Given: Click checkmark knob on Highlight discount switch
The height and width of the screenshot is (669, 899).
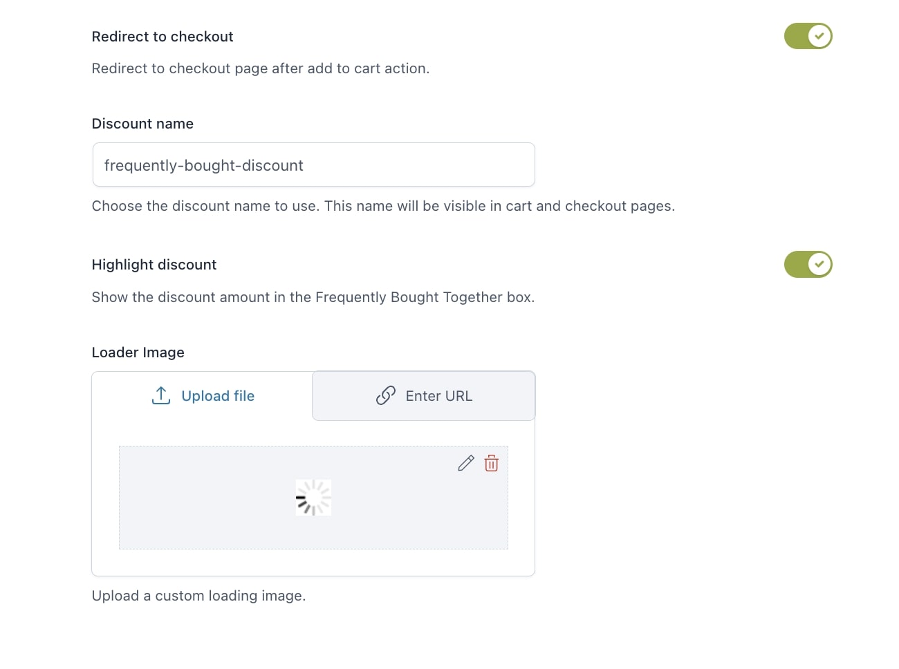Looking at the screenshot, I should 819,264.
